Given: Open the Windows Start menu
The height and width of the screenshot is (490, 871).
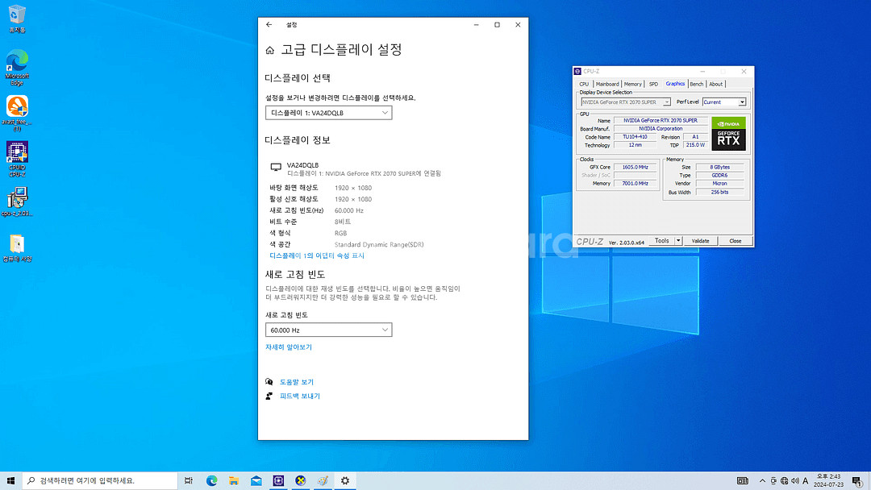Looking at the screenshot, I should pyautogui.click(x=10, y=480).
